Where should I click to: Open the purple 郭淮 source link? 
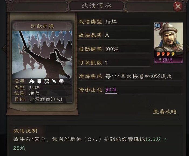coord(111,90)
